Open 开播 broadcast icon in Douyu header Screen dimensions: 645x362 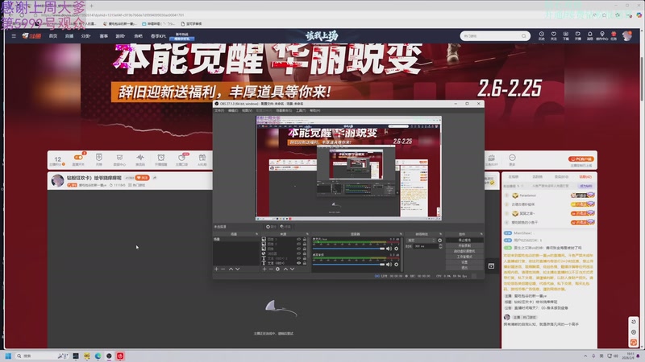(x=577, y=35)
